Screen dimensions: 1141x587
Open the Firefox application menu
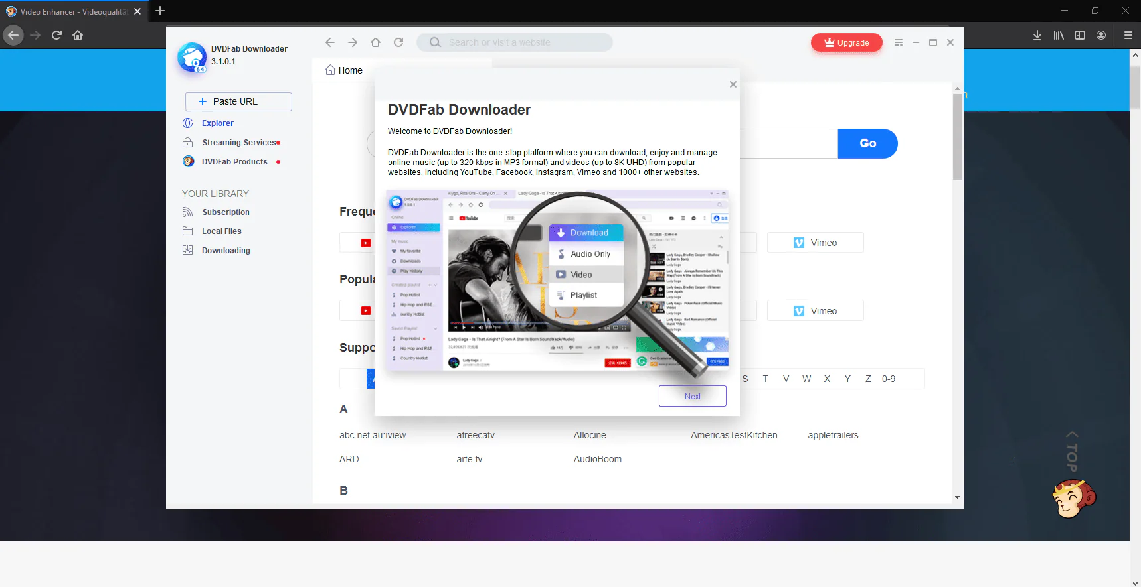click(1128, 35)
